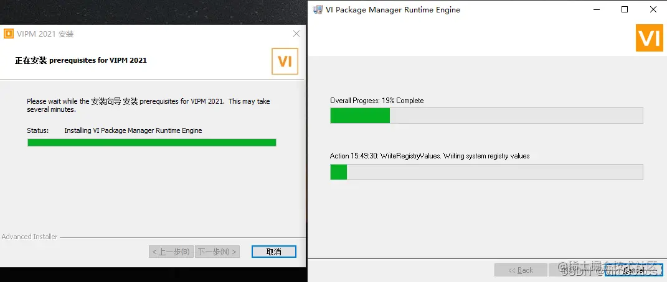
Task: Close the VIPM 2021 安装 window
Action: (x=296, y=34)
